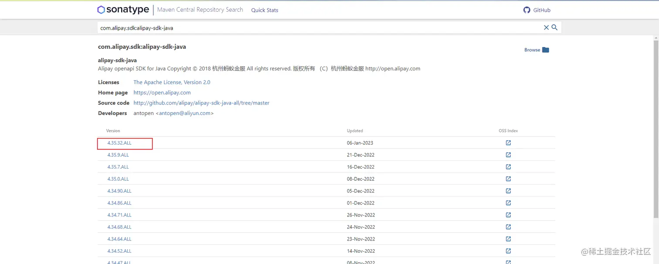
Task: Click the Maven Central Repository Search title
Action: 200,10
